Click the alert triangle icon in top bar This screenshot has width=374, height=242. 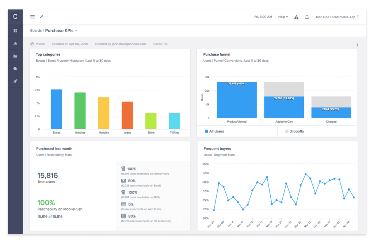point(296,17)
